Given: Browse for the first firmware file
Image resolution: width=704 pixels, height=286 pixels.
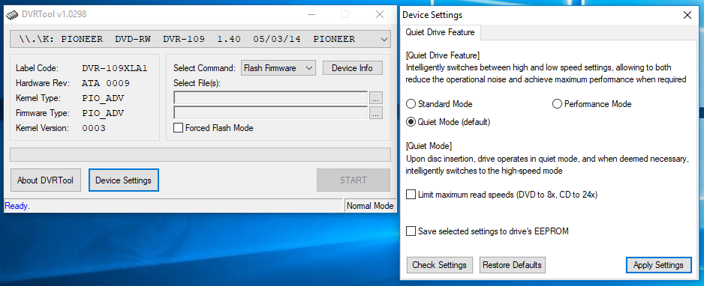Looking at the screenshot, I should coord(376,97).
